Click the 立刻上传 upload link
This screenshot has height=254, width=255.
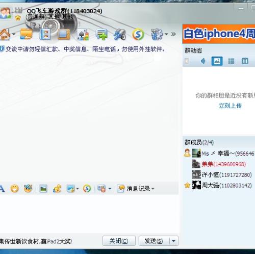click(230, 106)
